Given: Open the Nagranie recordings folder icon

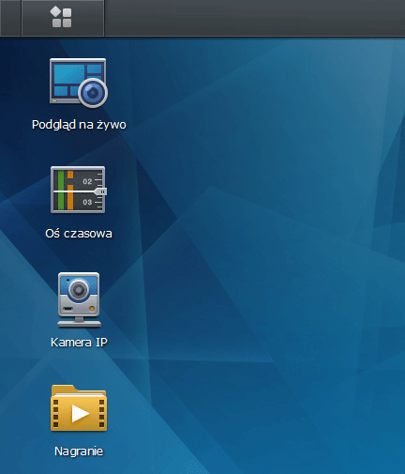Looking at the screenshot, I should point(79,408).
